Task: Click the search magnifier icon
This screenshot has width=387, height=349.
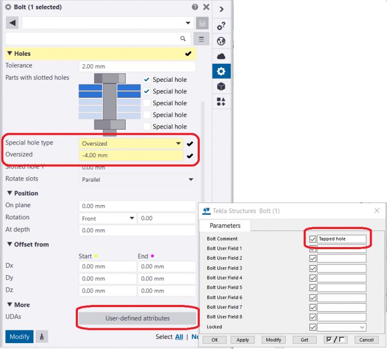Action: 183,39
